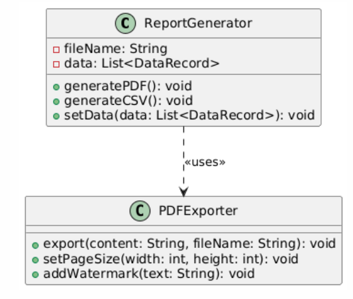Select the addWatermark(text: String) method text

click(x=149, y=274)
